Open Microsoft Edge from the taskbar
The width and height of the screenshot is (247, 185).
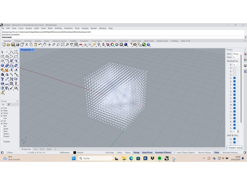click(x=131, y=158)
